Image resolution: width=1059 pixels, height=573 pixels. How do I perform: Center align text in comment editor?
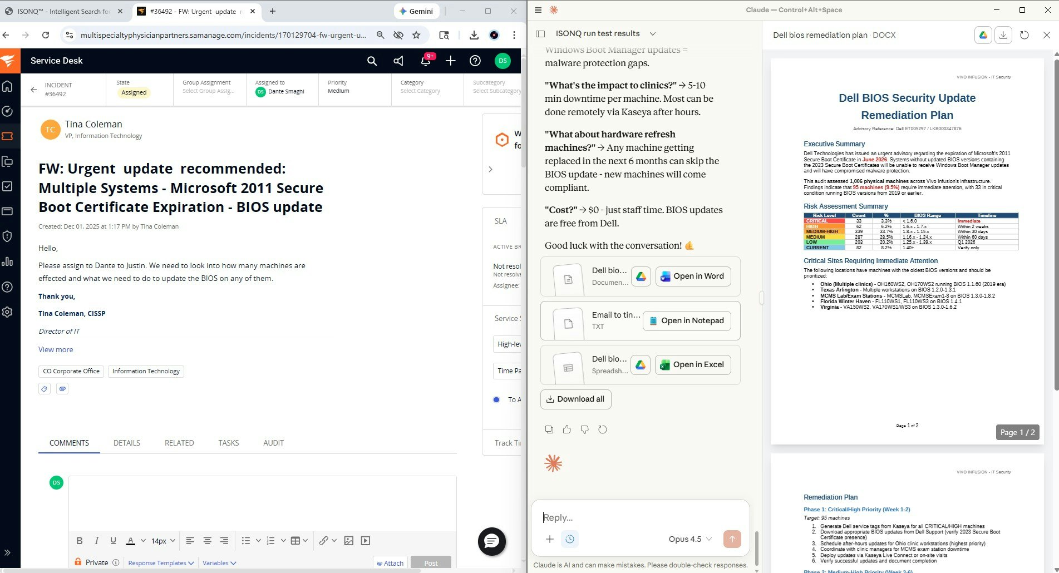pos(207,541)
